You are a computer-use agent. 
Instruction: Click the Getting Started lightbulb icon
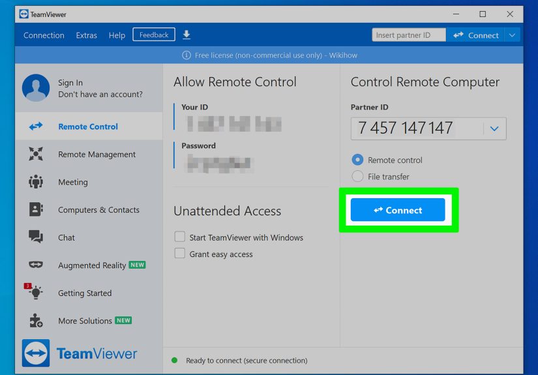[x=36, y=292]
